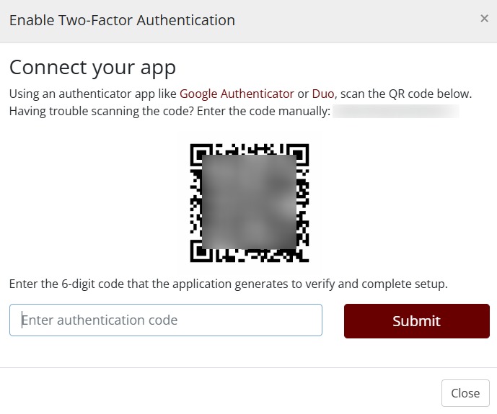497x414 pixels.
Task: Click the text cursor inside the code field
Action: coord(22,320)
